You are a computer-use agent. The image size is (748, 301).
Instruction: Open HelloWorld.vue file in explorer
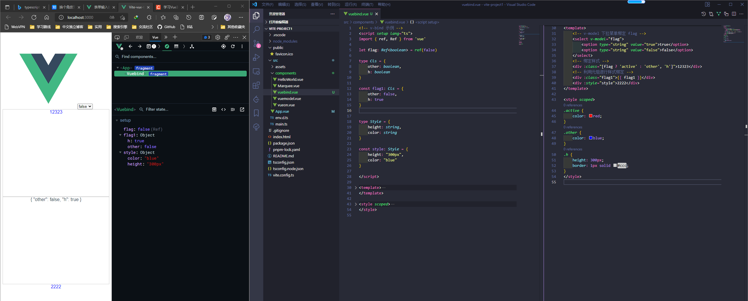click(x=290, y=80)
